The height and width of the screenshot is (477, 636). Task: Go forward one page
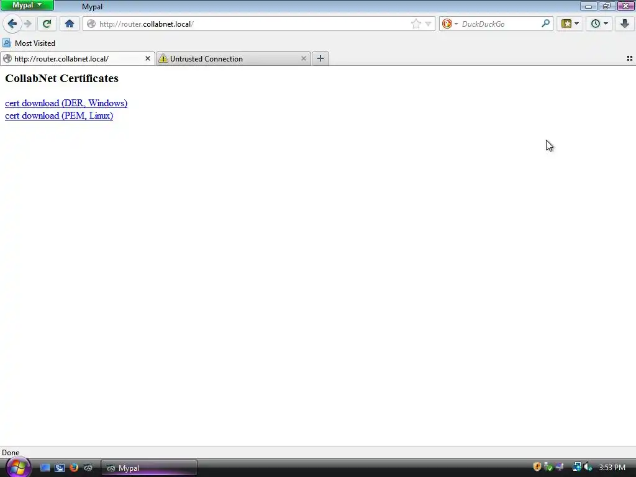point(27,24)
